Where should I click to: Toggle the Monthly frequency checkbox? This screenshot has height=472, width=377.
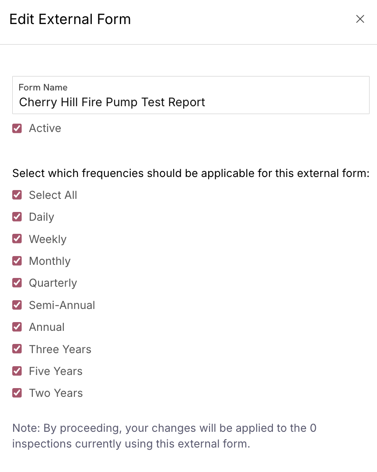[17, 261]
